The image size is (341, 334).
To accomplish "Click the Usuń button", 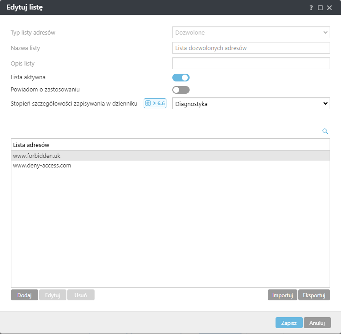I will pos(81,295).
